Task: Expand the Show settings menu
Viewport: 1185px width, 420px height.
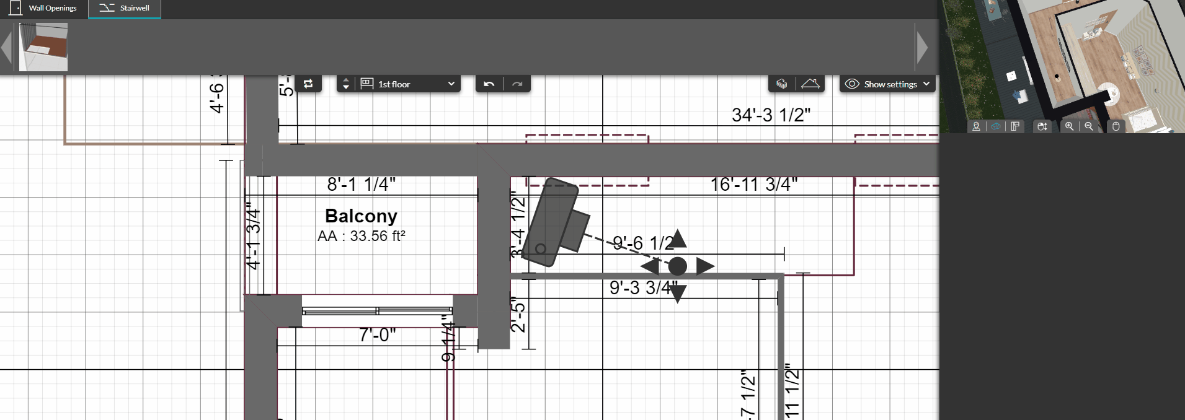Action: pos(887,84)
